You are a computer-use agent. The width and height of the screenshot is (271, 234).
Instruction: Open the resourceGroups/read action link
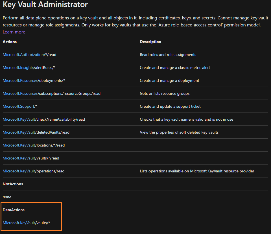point(51,93)
